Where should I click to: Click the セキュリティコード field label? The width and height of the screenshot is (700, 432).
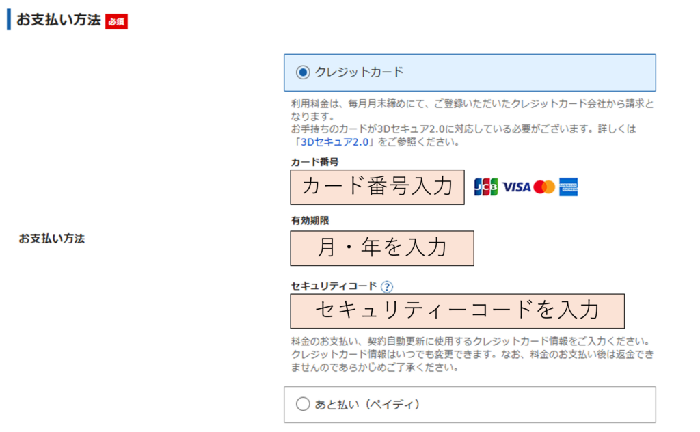point(334,286)
